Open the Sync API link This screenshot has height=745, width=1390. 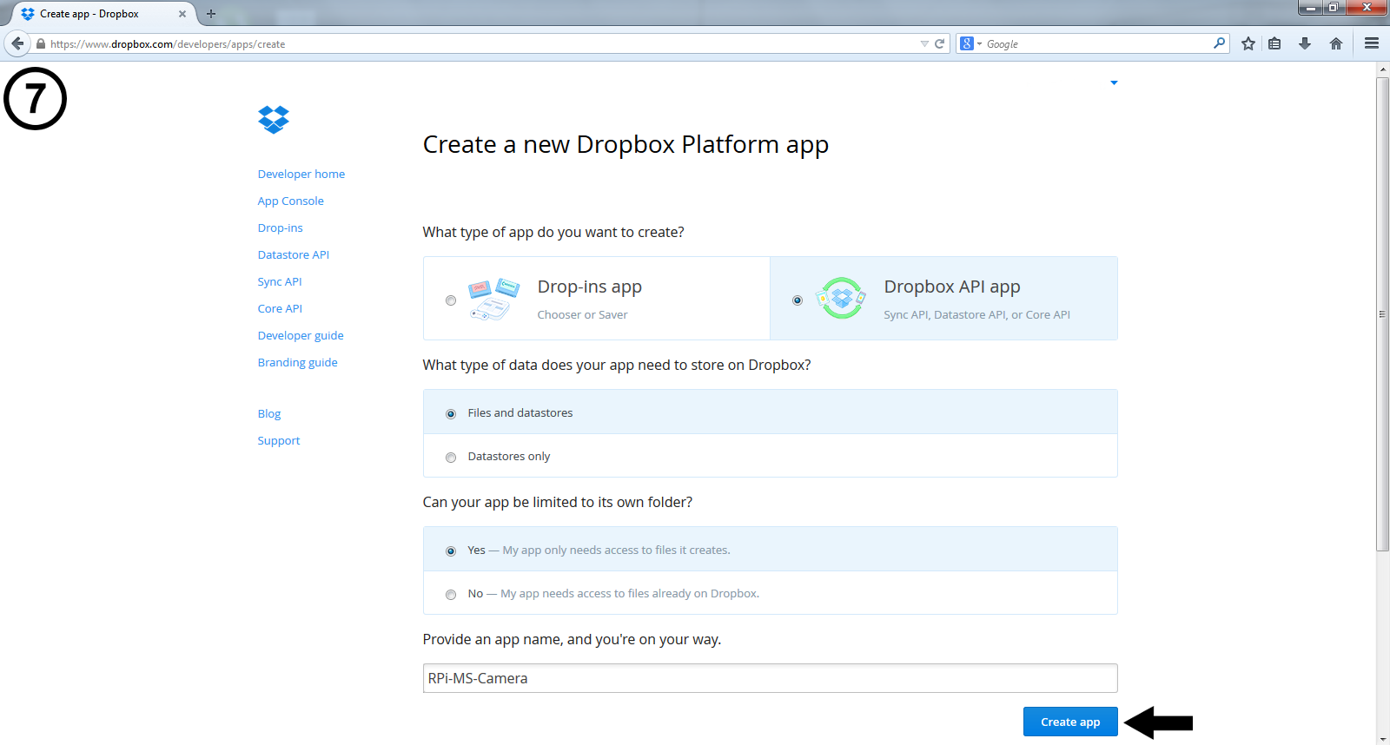tap(280, 281)
